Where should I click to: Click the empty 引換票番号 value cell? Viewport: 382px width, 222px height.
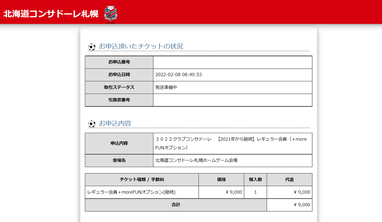click(233, 100)
